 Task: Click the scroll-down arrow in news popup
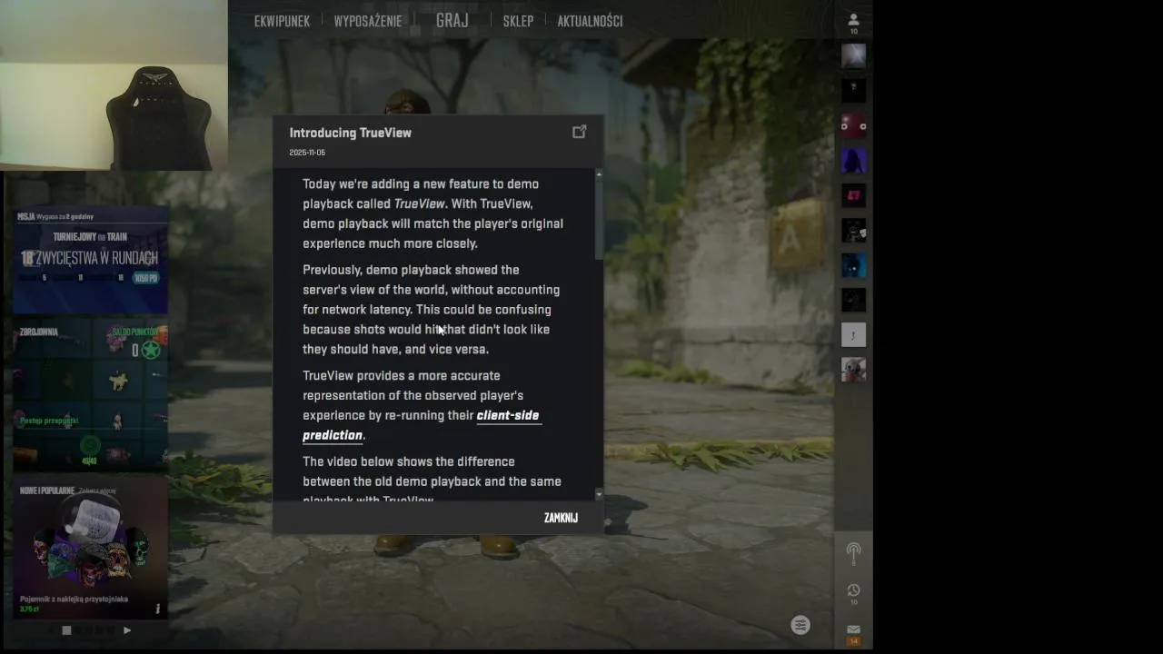click(599, 493)
